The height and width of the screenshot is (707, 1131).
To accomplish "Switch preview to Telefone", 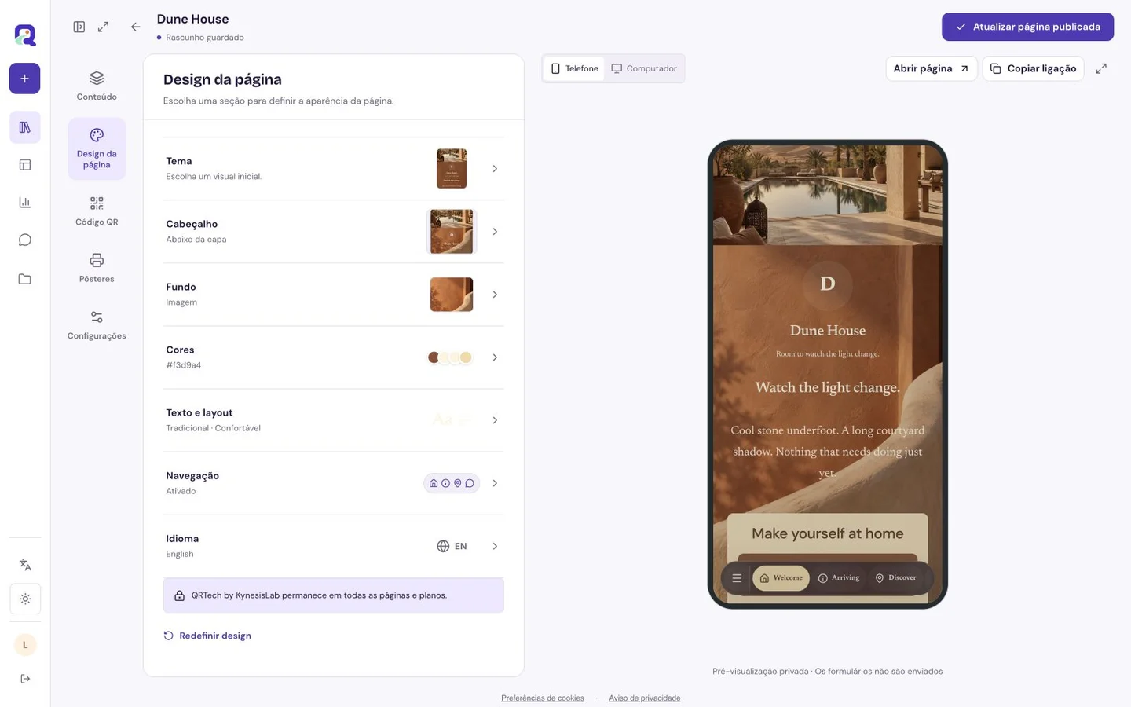I will [x=574, y=68].
